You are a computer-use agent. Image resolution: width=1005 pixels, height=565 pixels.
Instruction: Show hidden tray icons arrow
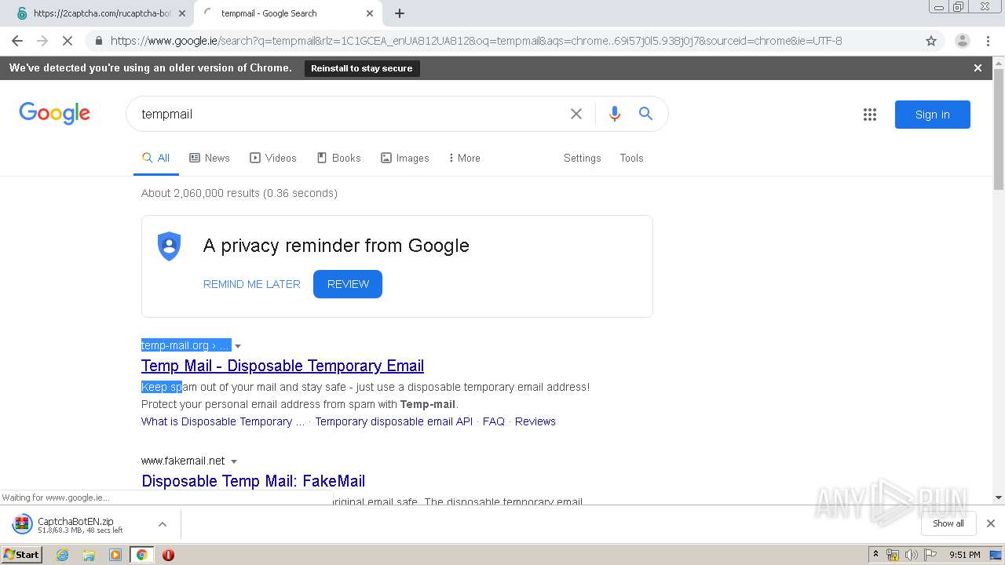pos(875,555)
